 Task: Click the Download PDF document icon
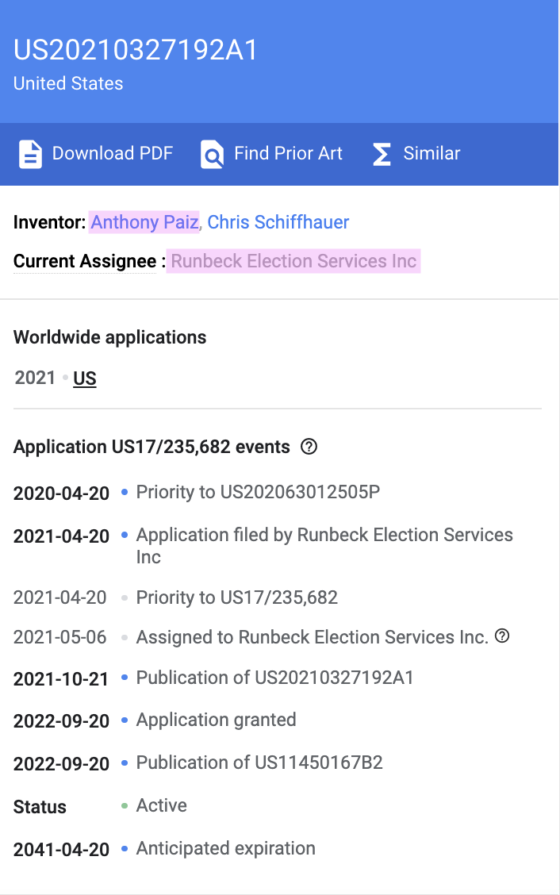[30, 154]
